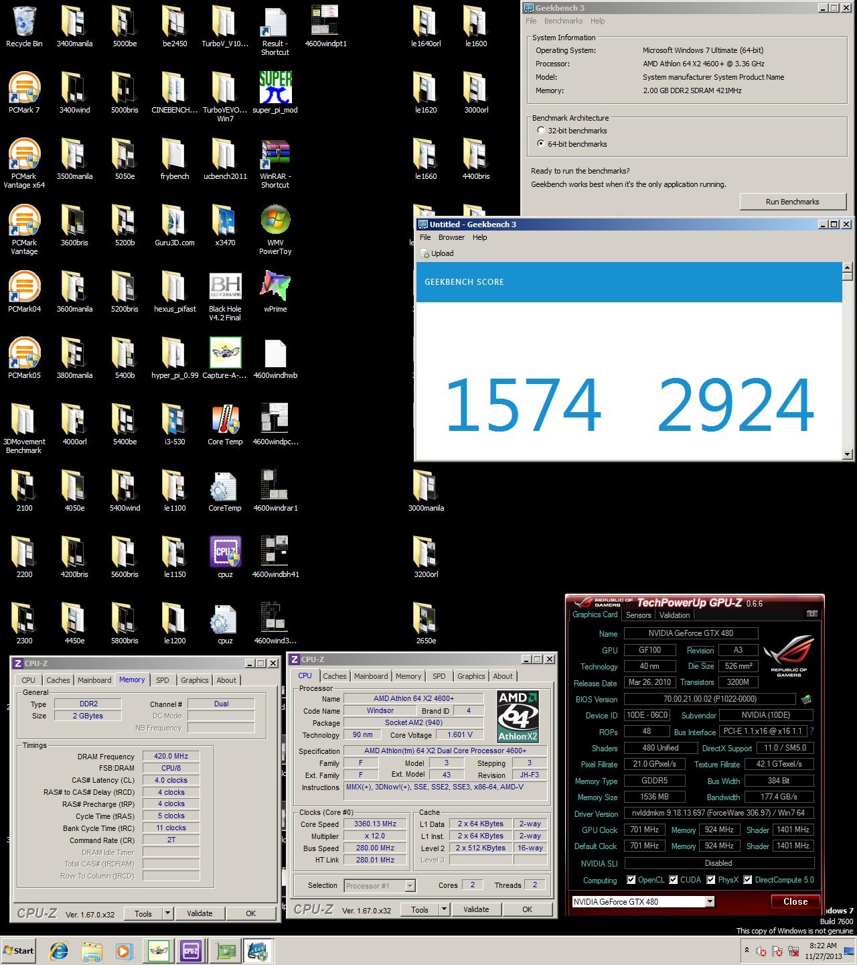Open the WinRAR shortcut icon

275,164
